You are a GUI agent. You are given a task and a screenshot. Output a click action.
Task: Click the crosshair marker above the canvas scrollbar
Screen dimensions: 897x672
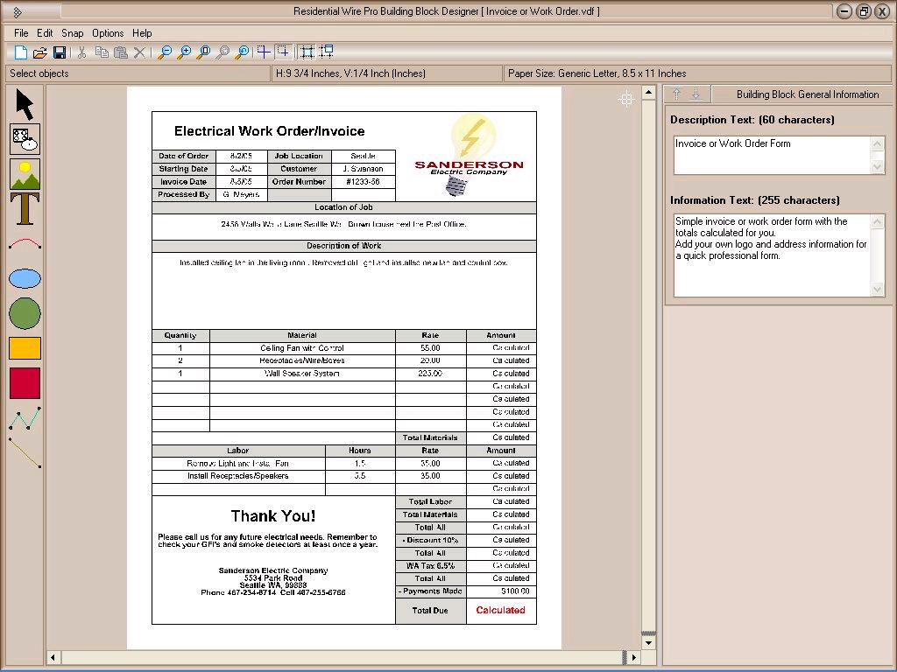point(626,99)
